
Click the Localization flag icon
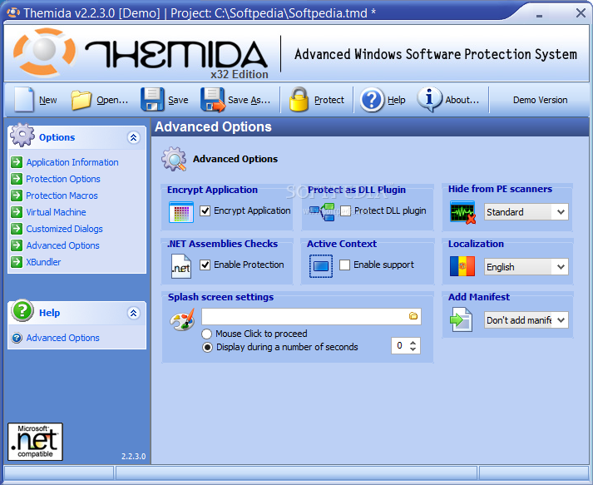coord(462,266)
